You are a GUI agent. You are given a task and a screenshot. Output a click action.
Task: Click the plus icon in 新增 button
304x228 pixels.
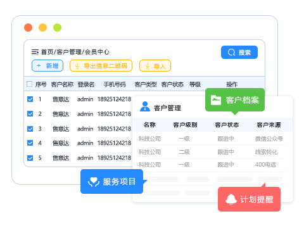click(39, 66)
